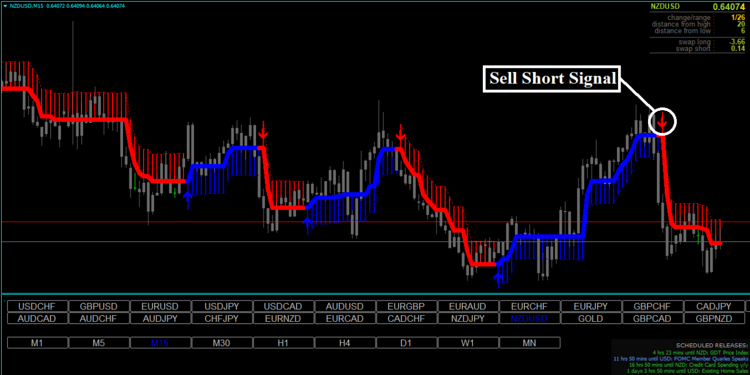Open the GOLD chart

coord(591,319)
